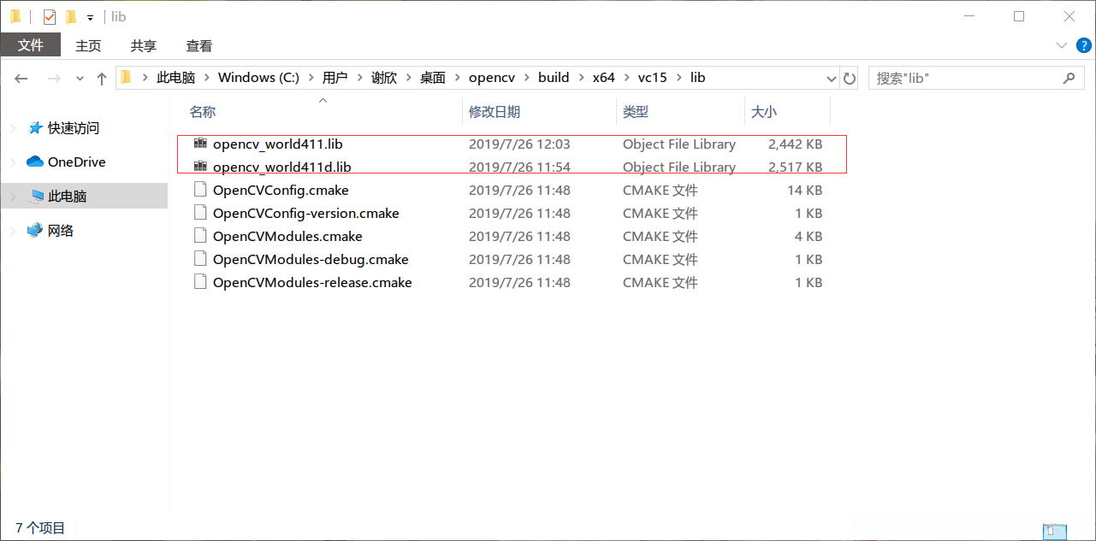1096x541 pixels.
Task: Click the magnifier search icon
Action: click(1069, 78)
